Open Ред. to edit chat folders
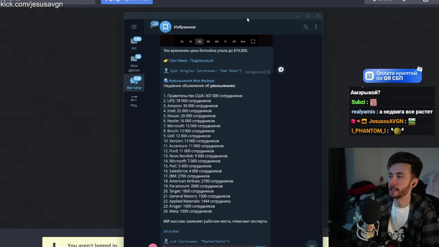This screenshot has height=247, width=439. click(x=134, y=101)
